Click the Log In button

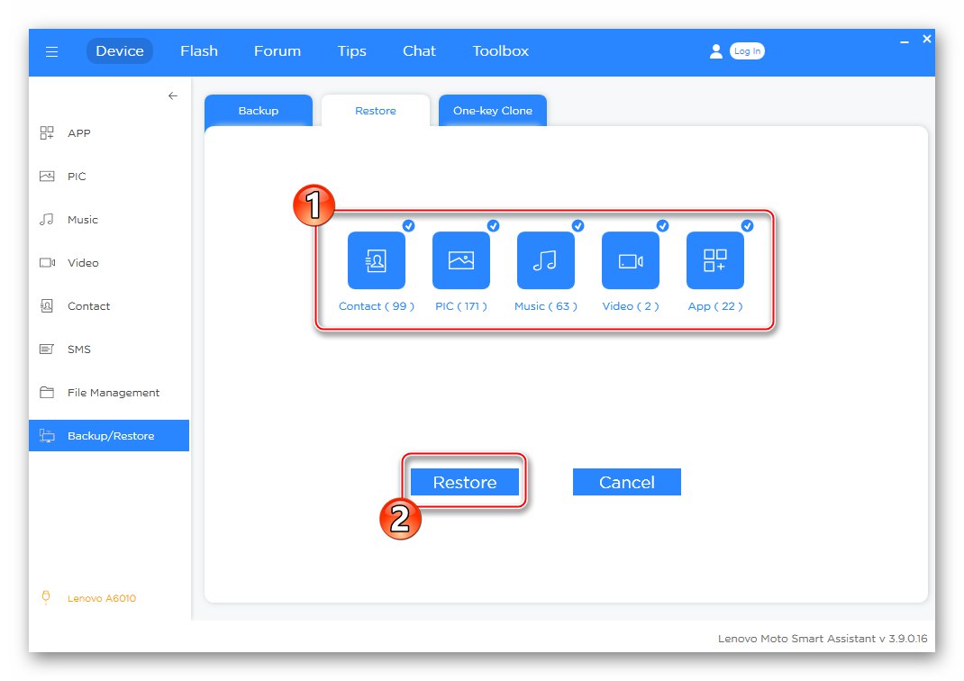coord(747,51)
